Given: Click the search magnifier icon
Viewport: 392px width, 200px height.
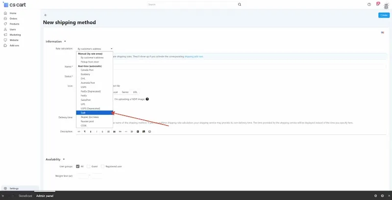Looking at the screenshot, I should pos(240,4).
